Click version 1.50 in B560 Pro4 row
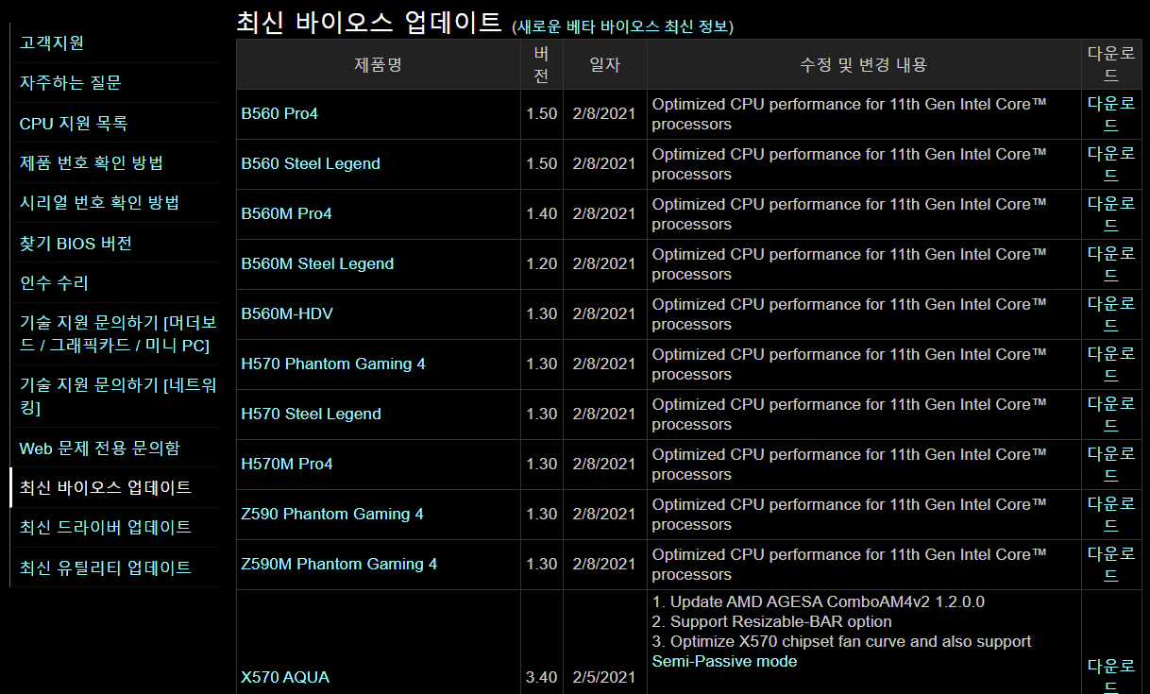The width and height of the screenshot is (1150, 694). pos(542,113)
